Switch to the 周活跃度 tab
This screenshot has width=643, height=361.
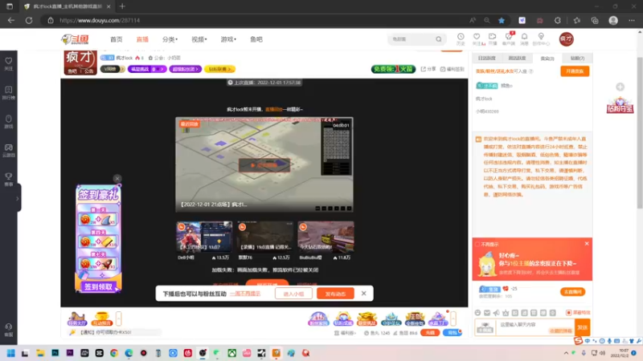click(x=517, y=58)
